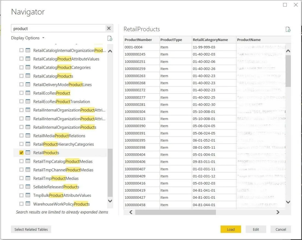This screenshot has height=240, width=302.
Task: Click the preview scroll left arrow
Action: [x=131, y=212]
